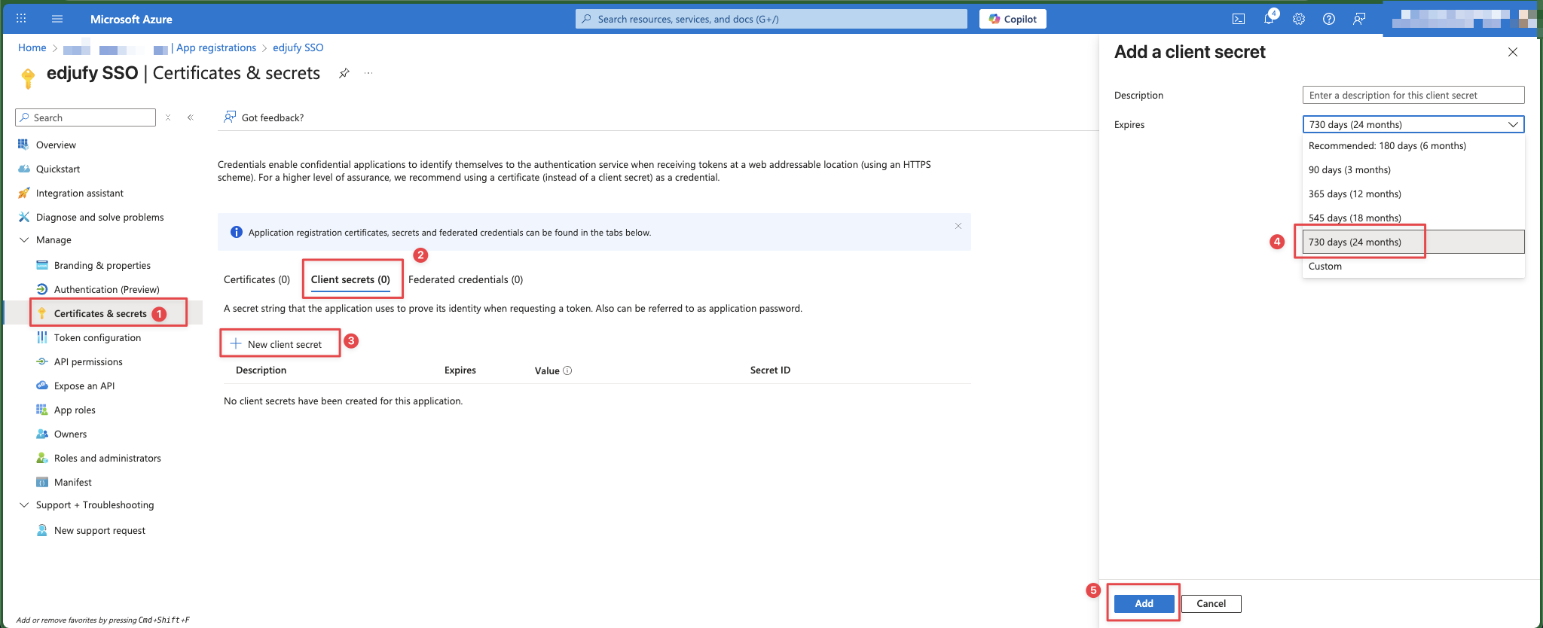1543x628 pixels.
Task: Open the Azure portal hamburger menu
Action: click(x=57, y=19)
